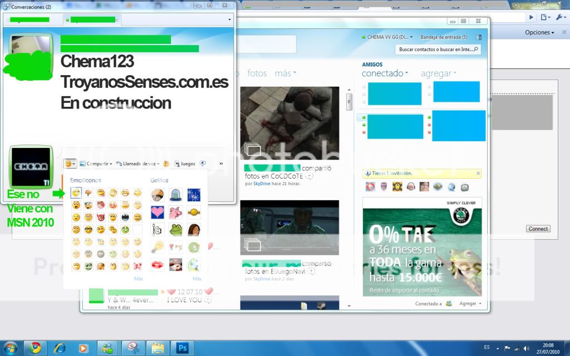
Task: Dismiss the Tienes 1 invitación notice
Action: 478,174
